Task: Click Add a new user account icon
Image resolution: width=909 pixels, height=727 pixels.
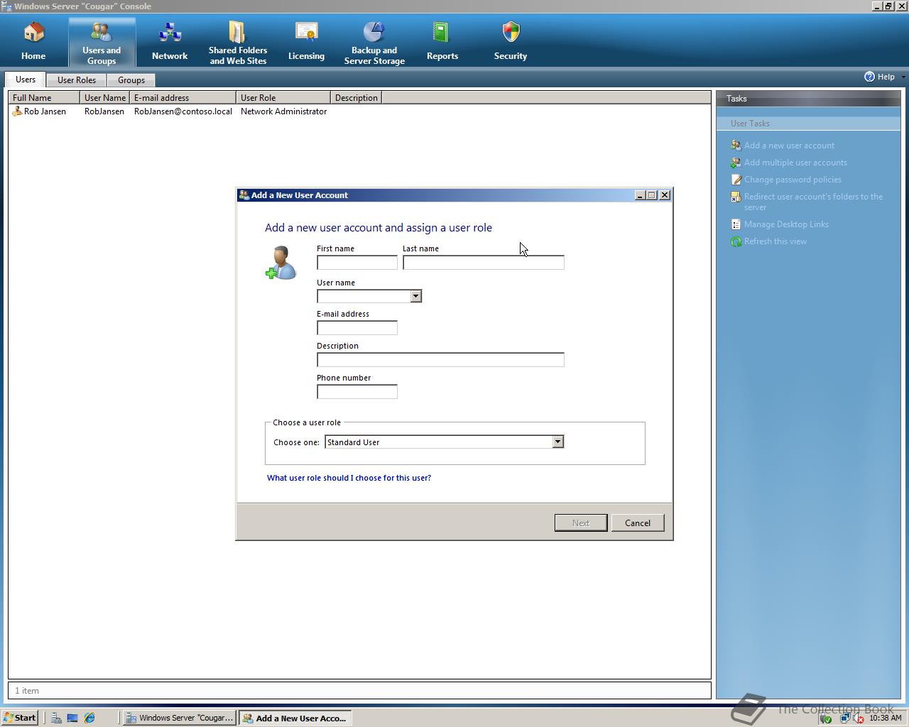Action: tap(736, 146)
